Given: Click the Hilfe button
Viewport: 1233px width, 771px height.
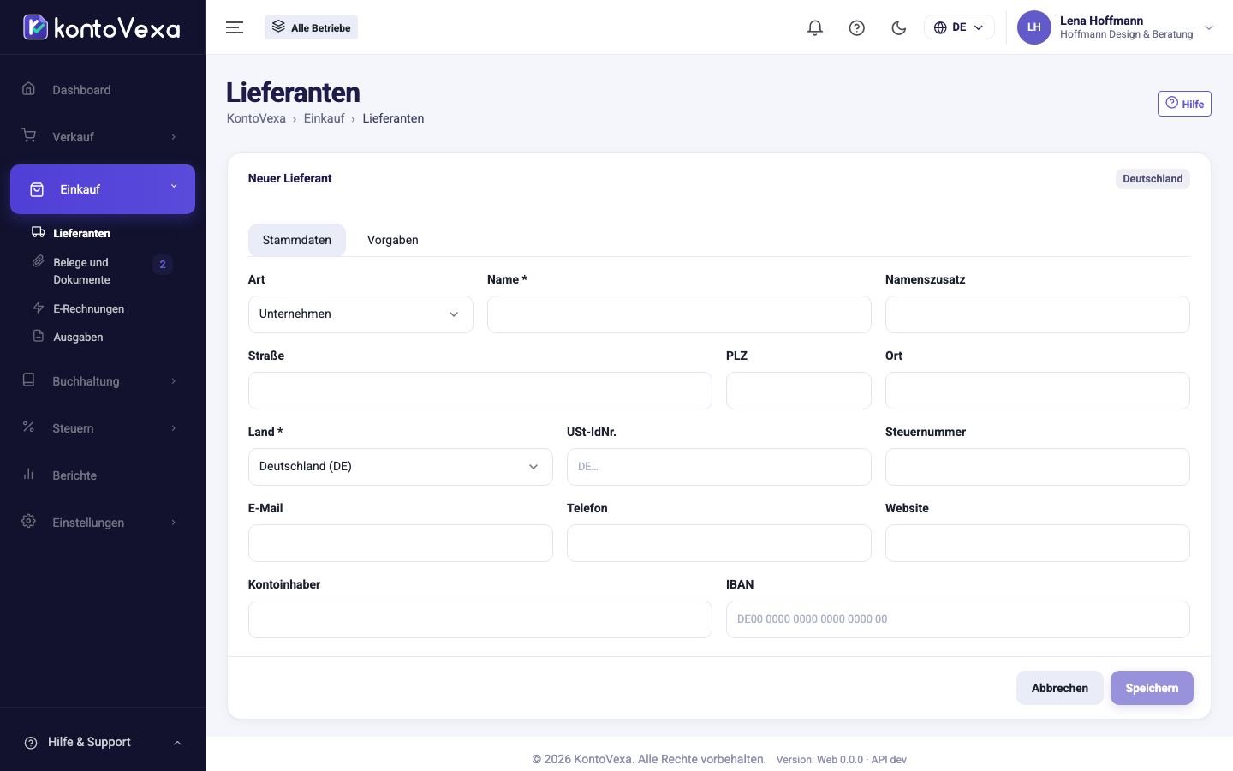Looking at the screenshot, I should coord(1184,104).
